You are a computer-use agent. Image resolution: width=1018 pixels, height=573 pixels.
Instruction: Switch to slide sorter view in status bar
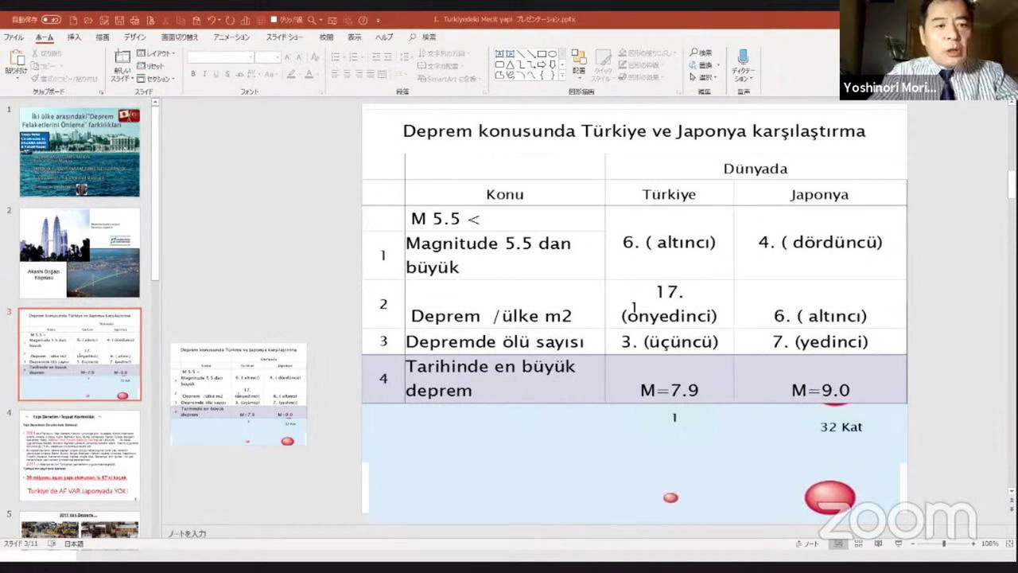(x=858, y=544)
